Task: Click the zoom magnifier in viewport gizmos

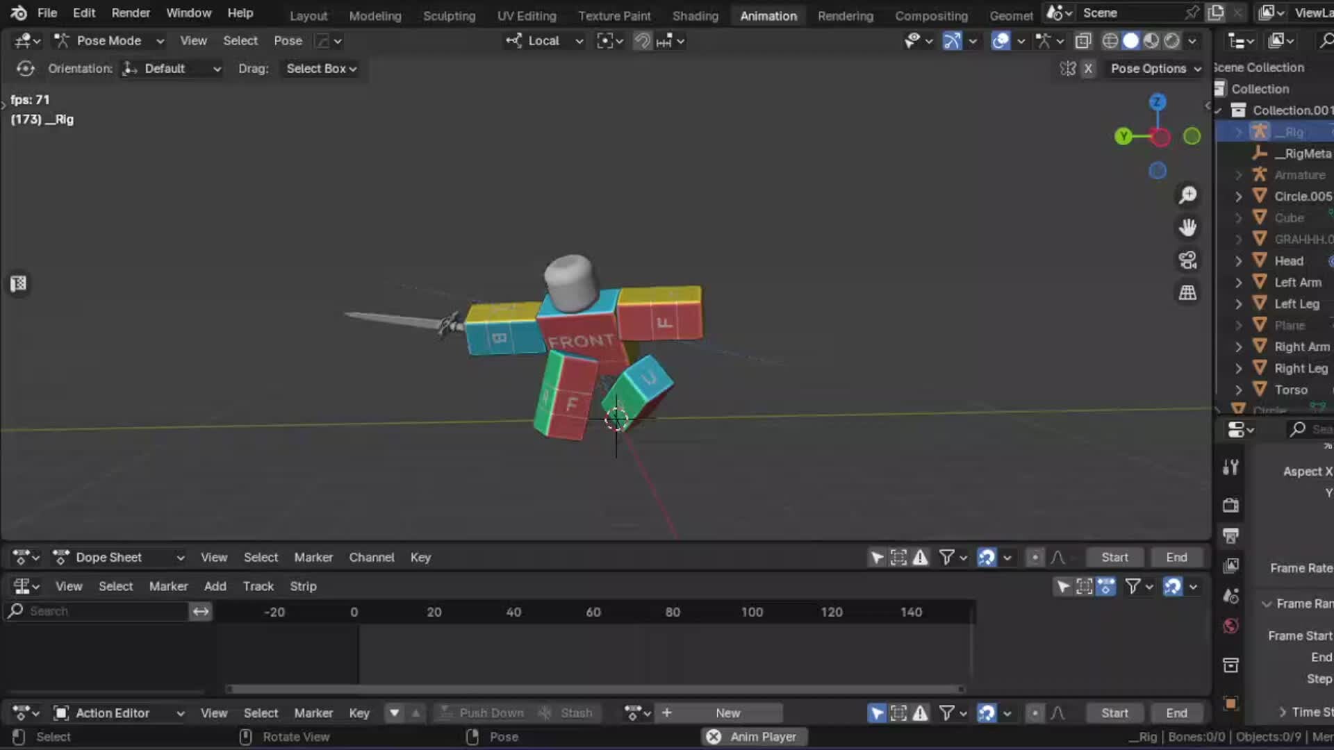Action: [1188, 196]
